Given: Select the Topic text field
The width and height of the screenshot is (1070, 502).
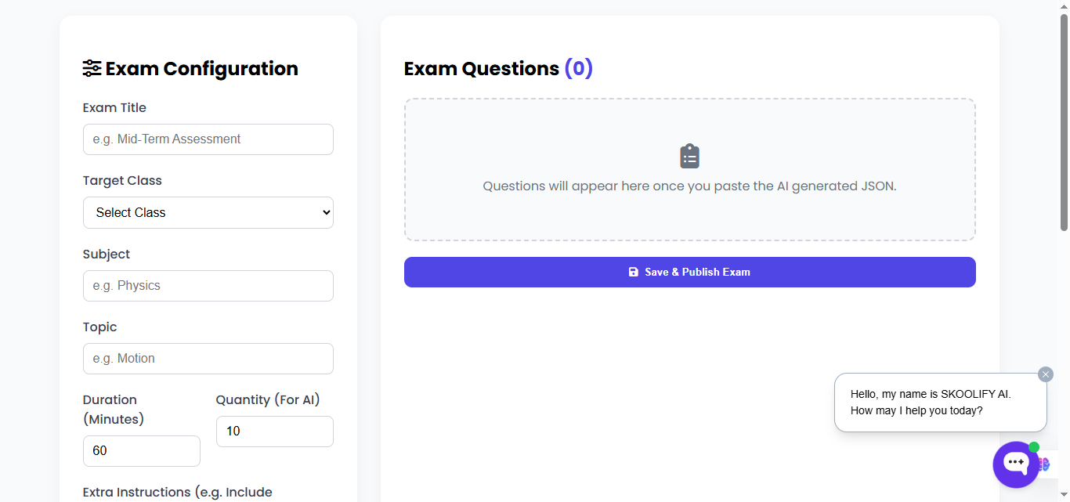Looking at the screenshot, I should pos(208,359).
